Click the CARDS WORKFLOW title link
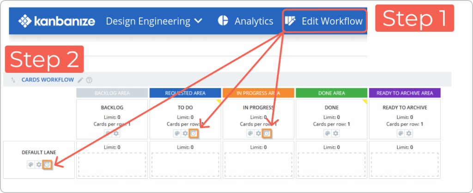 point(48,80)
